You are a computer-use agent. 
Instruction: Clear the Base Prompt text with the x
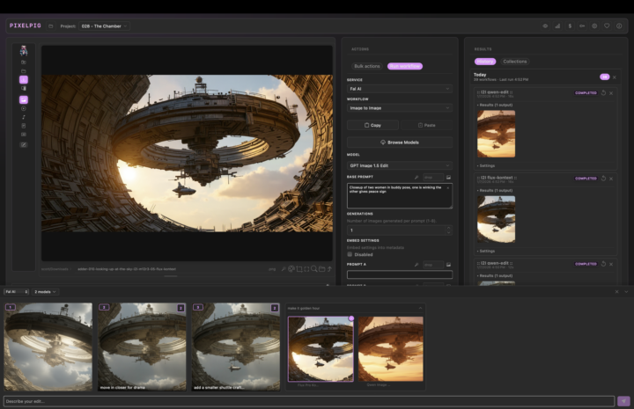(x=447, y=187)
